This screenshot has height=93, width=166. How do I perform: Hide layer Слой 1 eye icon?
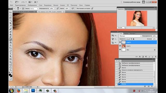(120, 46)
